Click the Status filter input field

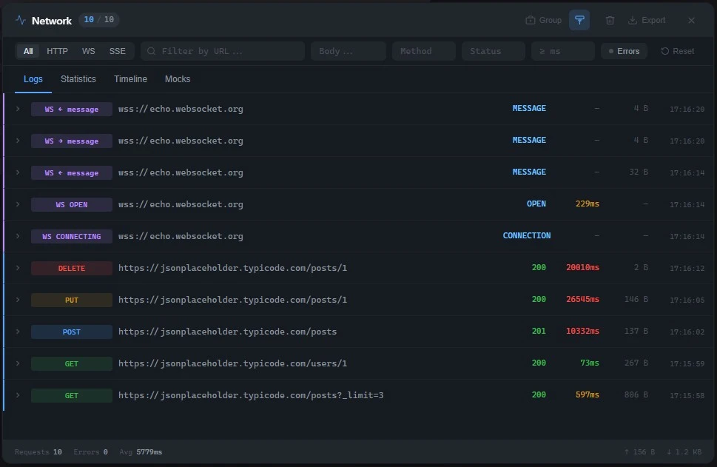(493, 51)
